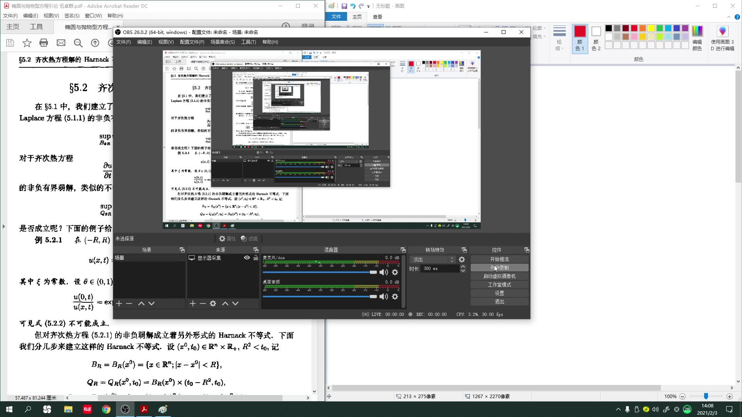Pop out the 控件 dock panel
This screenshot has width=742, height=417.
tap(526, 250)
